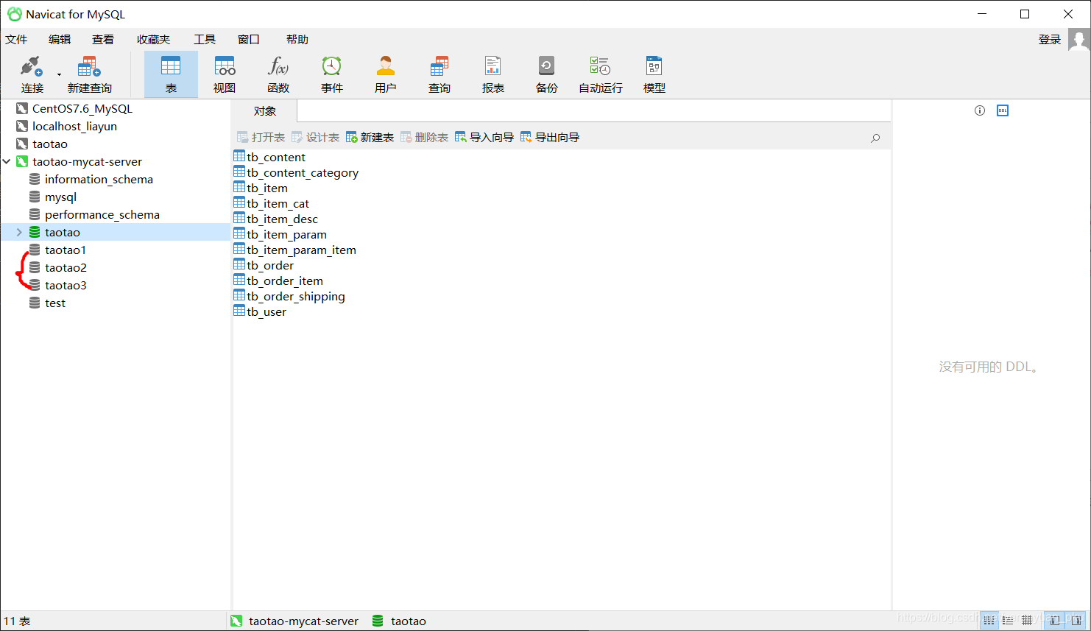
Task: Collapse the taotao-mycat-server connection
Action: point(7,161)
